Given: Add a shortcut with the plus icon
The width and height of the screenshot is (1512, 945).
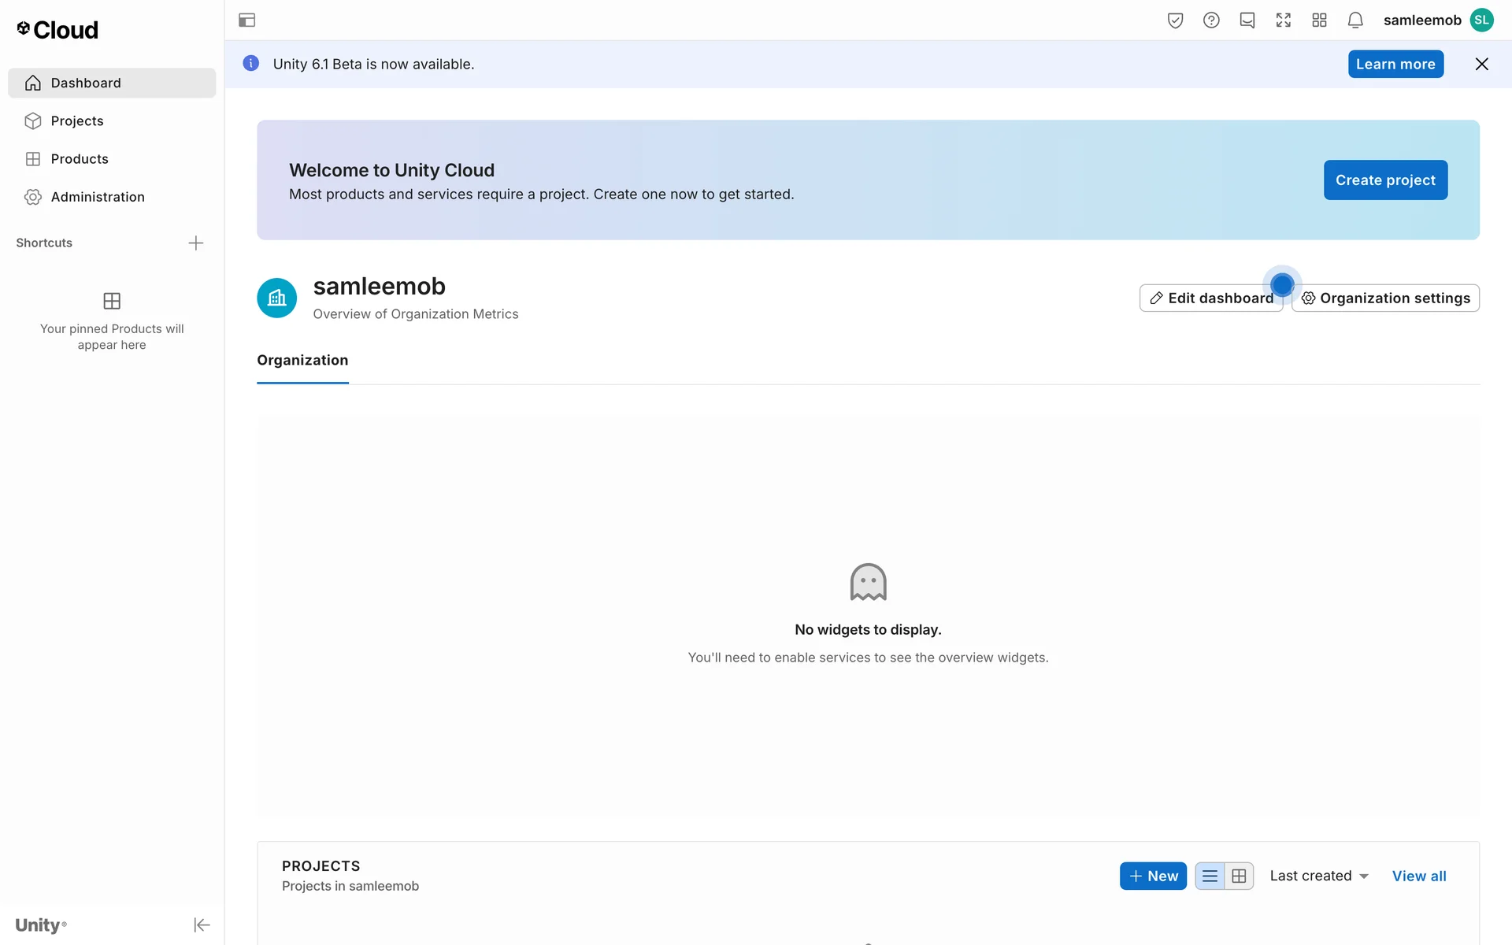Looking at the screenshot, I should (196, 243).
